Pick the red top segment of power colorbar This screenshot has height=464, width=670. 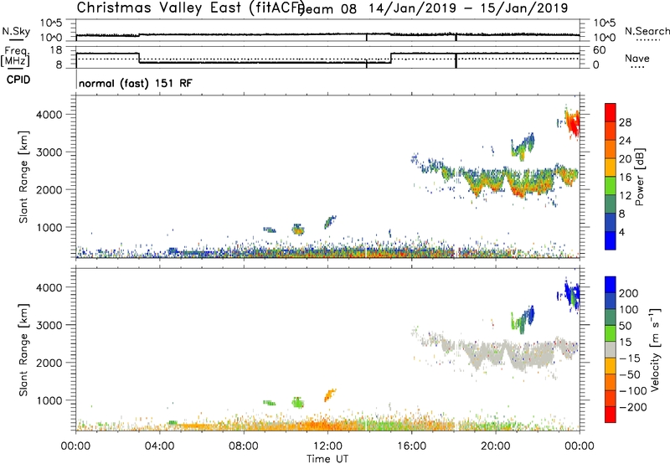tap(611, 112)
